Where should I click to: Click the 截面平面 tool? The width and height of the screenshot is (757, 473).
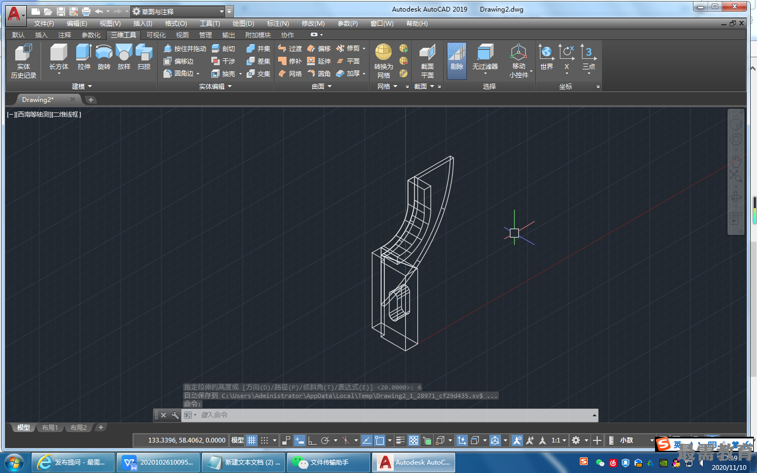(427, 61)
